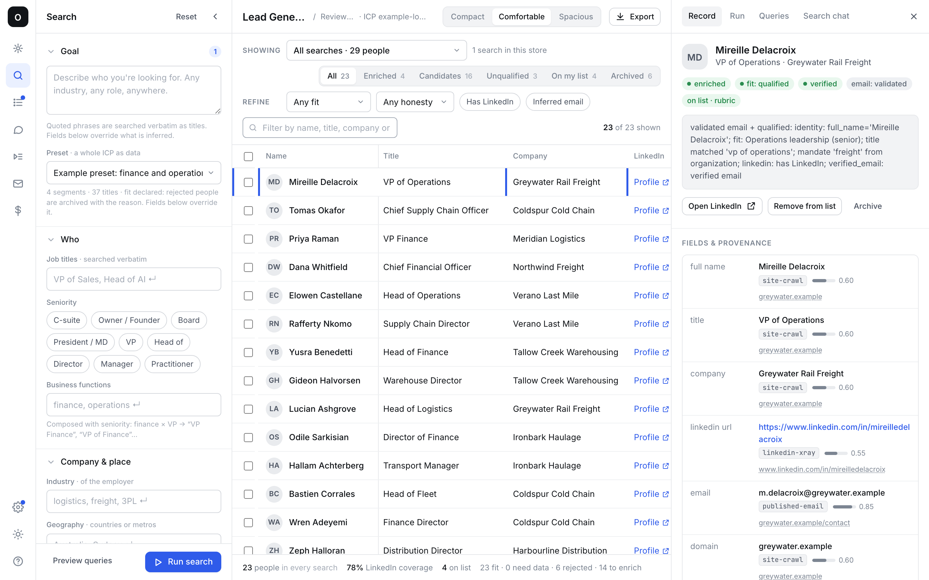Toggle the Has LinkedIn filter chip
This screenshot has width=929, height=580.
(489, 101)
